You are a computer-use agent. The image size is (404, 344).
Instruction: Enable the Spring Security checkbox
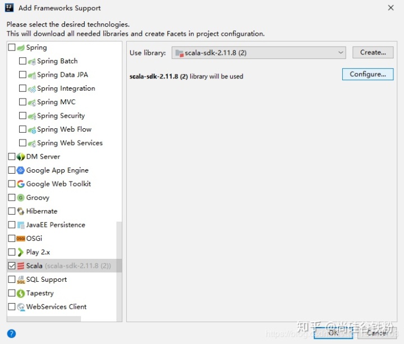tap(22, 115)
